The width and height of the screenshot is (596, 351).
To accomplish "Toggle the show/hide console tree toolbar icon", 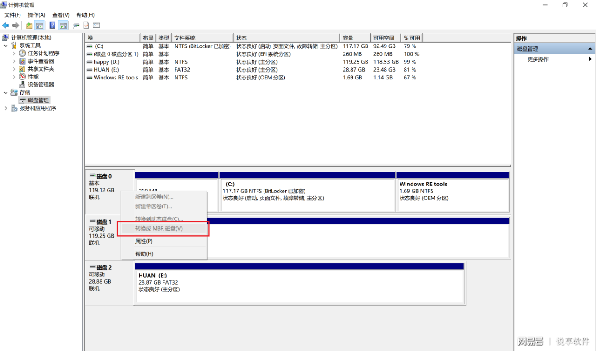I will [40, 26].
